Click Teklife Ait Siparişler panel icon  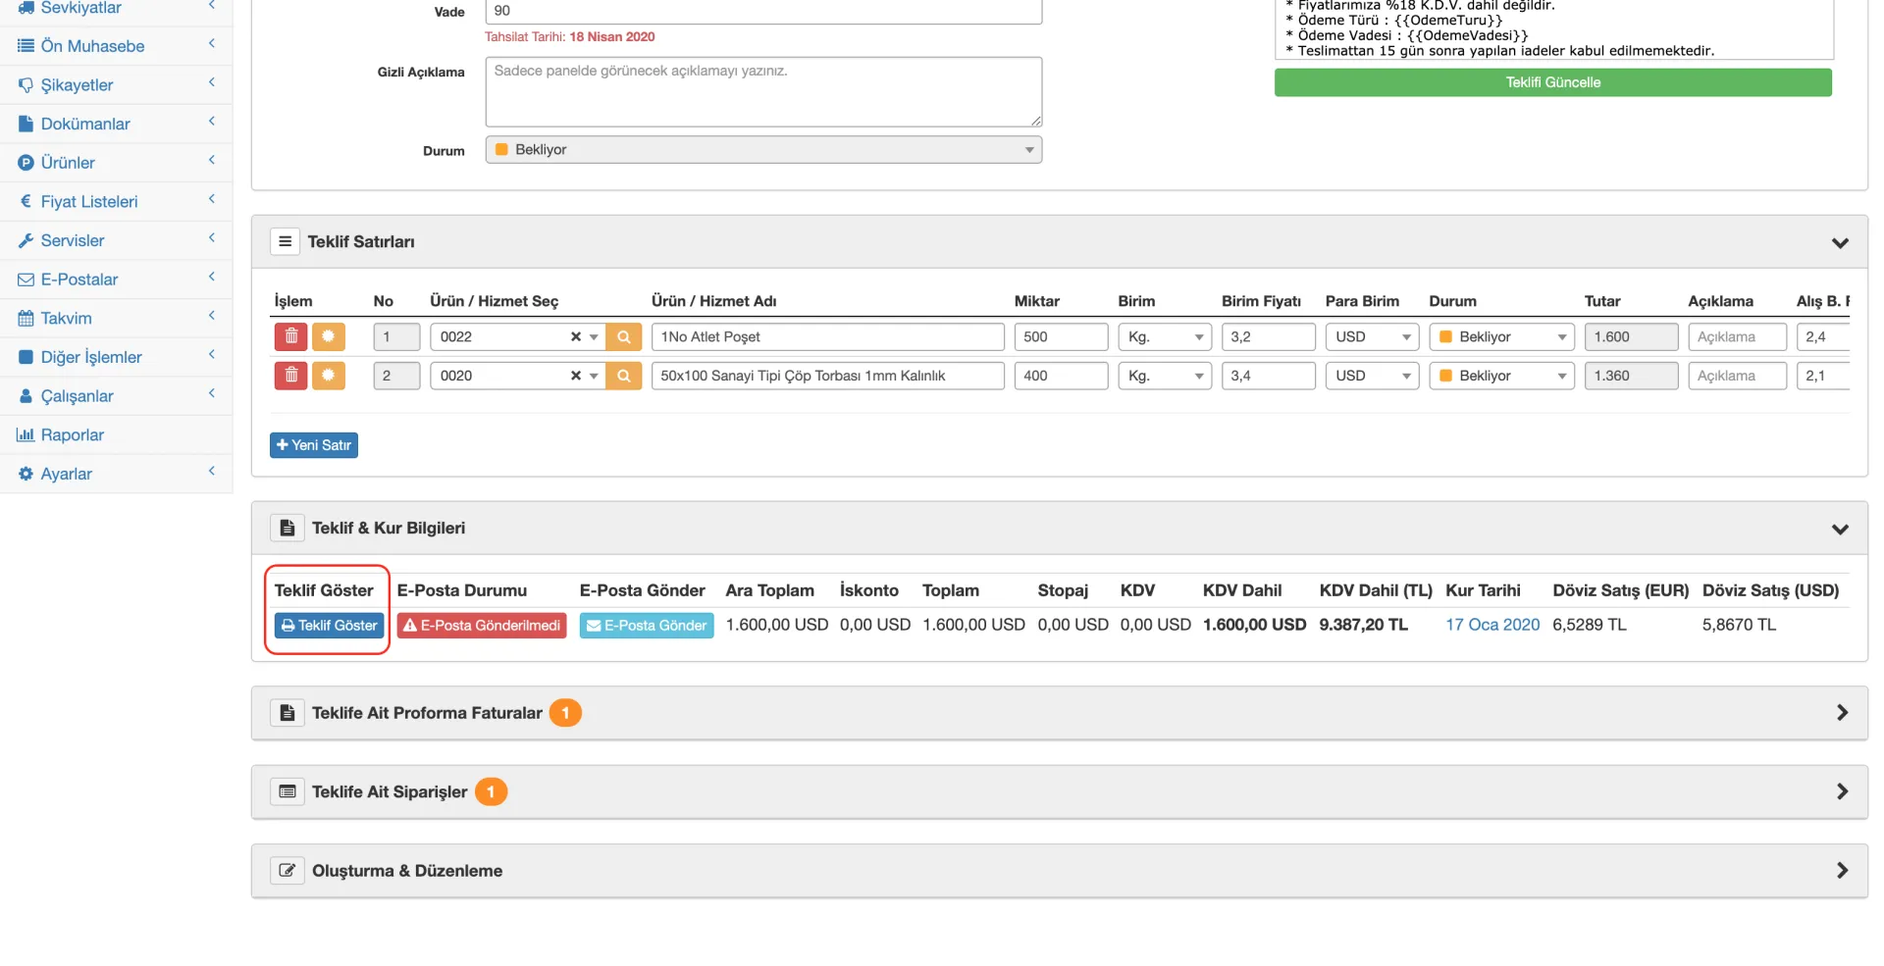point(287,791)
